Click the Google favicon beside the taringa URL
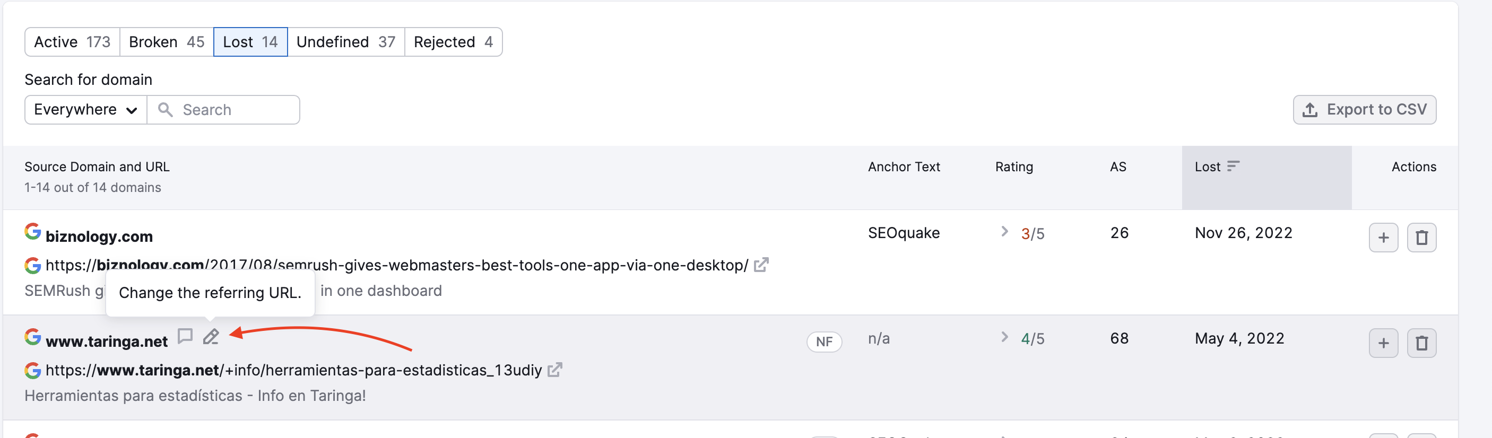 click(x=32, y=370)
